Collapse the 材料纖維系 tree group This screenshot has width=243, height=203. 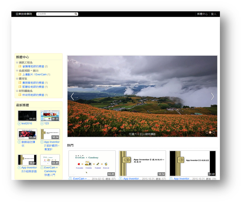pos(17,91)
